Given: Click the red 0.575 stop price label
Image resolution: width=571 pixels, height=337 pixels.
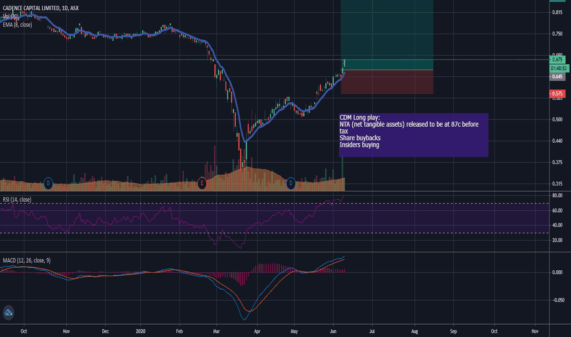Looking at the screenshot, I should click(557, 94).
